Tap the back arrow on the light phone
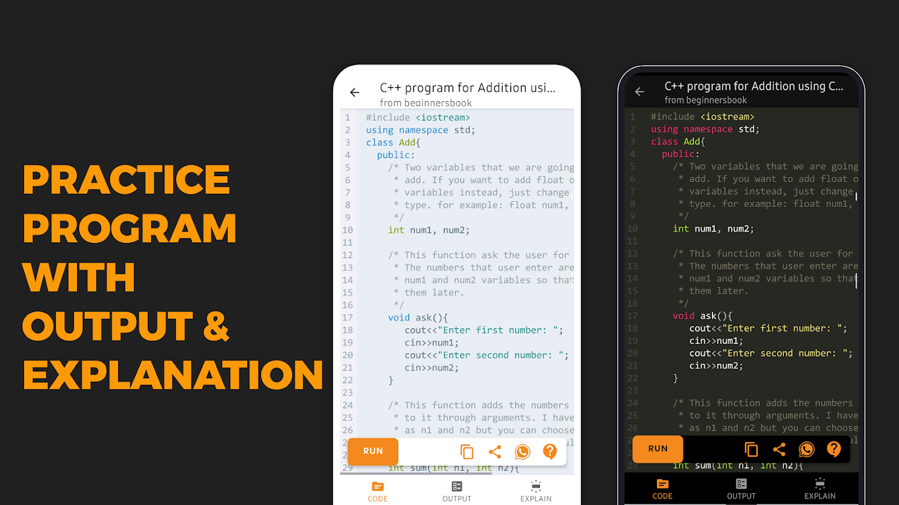 [x=355, y=93]
